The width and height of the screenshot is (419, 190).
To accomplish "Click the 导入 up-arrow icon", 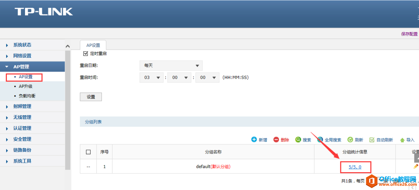I will [x=402, y=140].
